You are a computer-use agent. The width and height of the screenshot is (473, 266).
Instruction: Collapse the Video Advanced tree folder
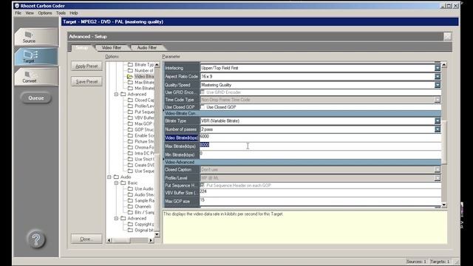click(117, 95)
